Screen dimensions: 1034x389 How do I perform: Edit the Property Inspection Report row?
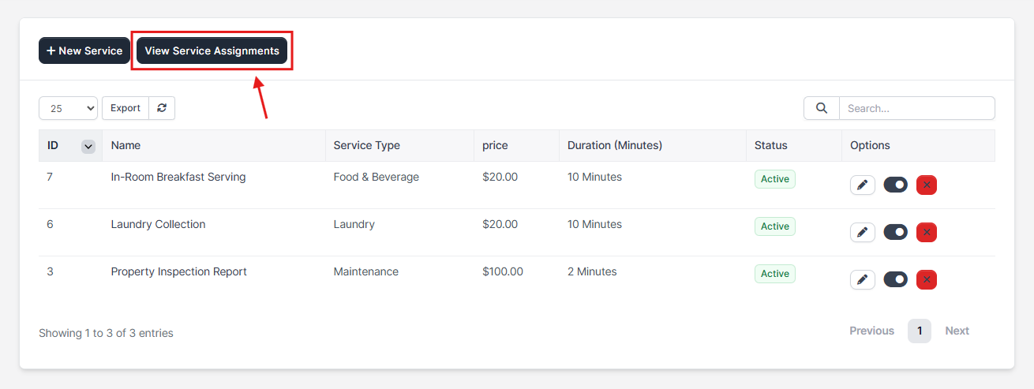coord(862,280)
